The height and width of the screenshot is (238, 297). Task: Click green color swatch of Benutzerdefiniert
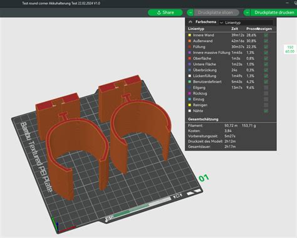click(190, 82)
